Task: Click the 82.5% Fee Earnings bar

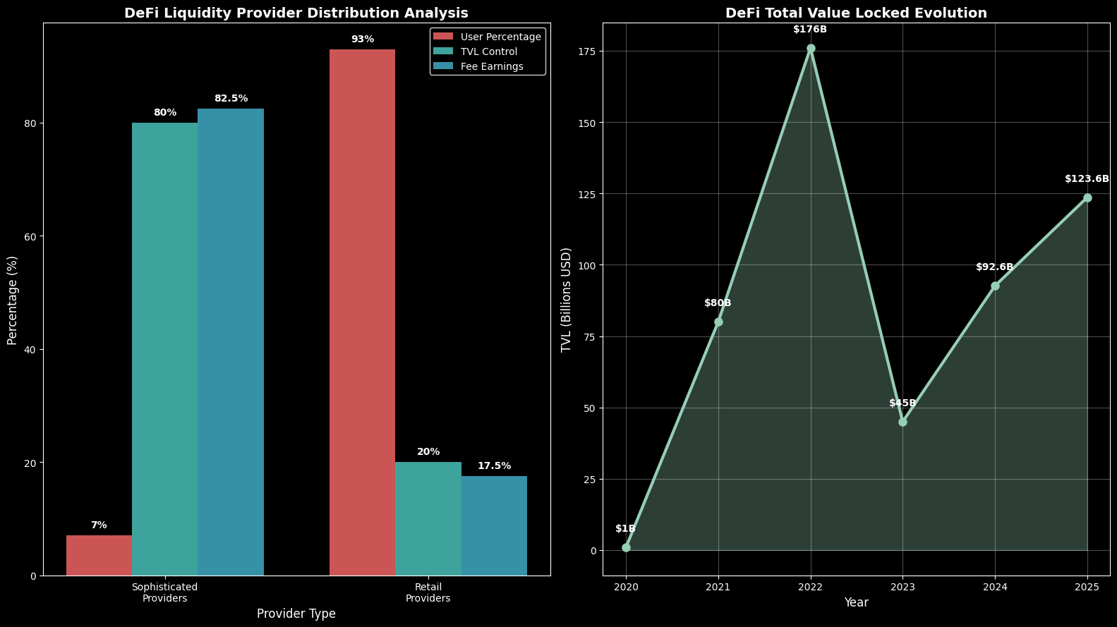Action: tap(231, 342)
